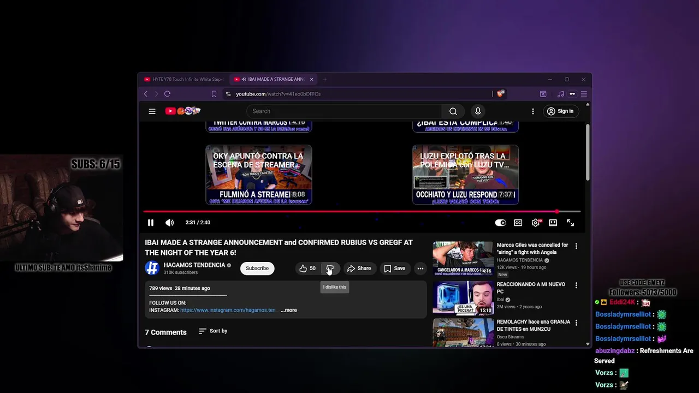Click the youtube.com address bar URL

click(x=278, y=94)
